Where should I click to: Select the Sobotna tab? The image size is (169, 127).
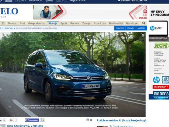coord(120,28)
